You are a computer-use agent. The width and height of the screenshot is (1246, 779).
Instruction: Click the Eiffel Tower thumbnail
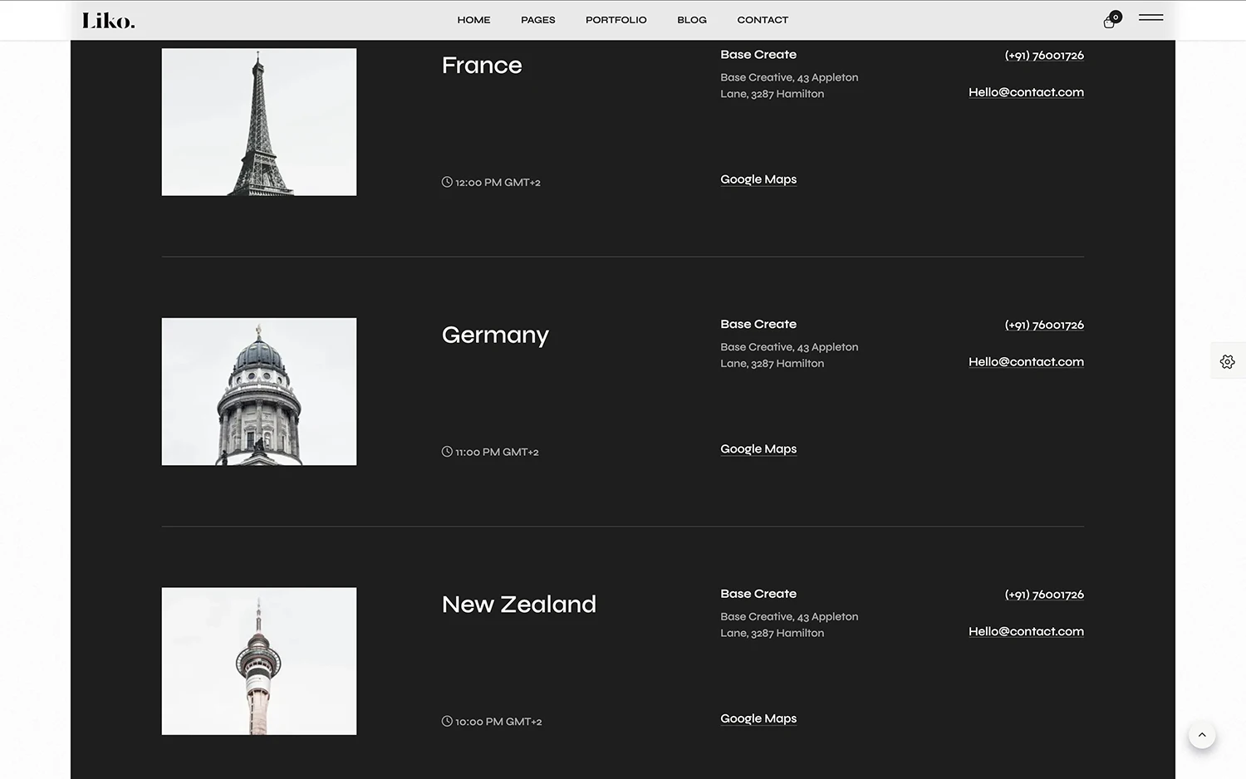259,122
